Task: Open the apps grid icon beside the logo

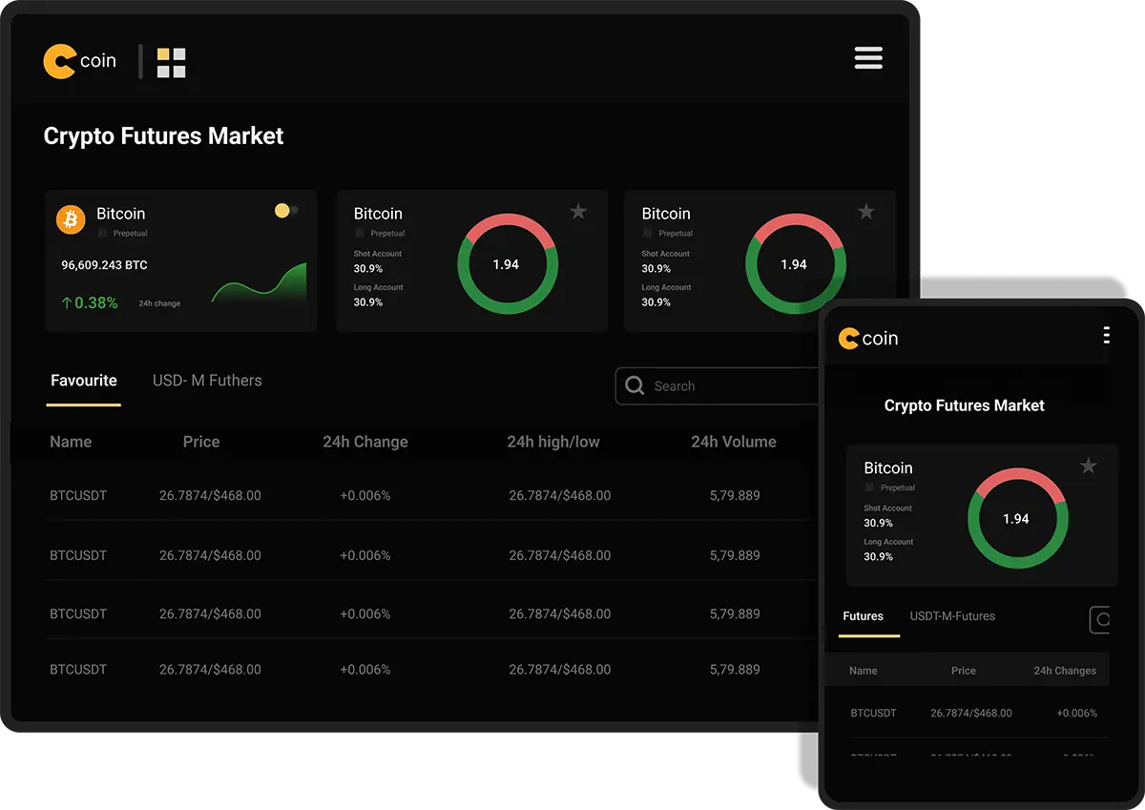Action: coord(171,62)
